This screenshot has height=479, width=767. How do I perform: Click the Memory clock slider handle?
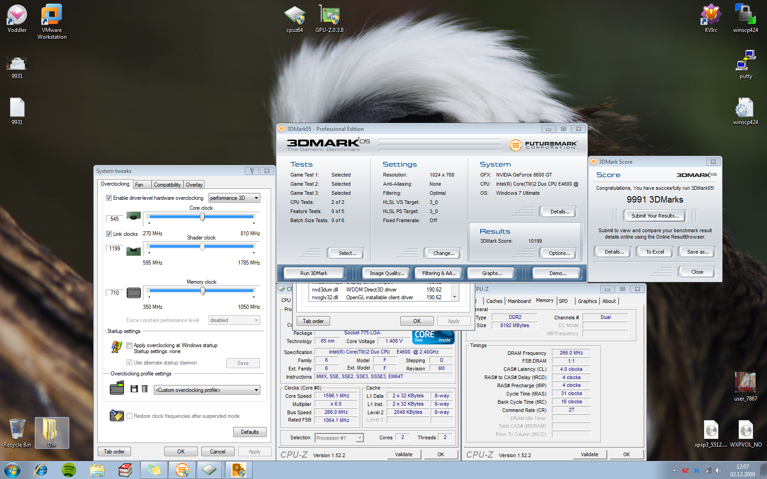203,291
